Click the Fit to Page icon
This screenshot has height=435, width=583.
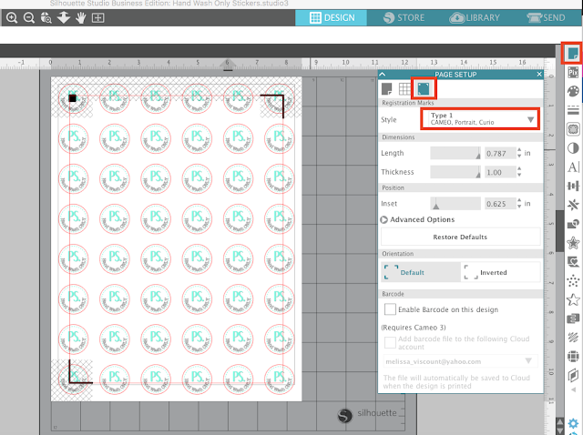click(98, 17)
